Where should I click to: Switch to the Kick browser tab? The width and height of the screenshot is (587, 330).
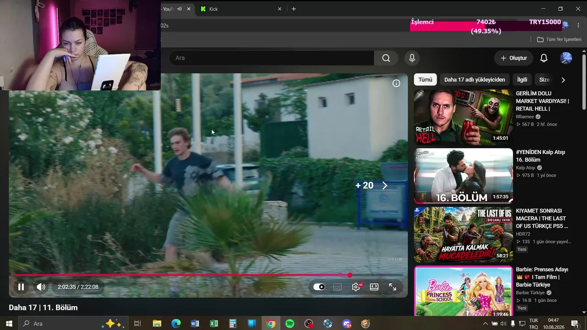click(x=241, y=9)
